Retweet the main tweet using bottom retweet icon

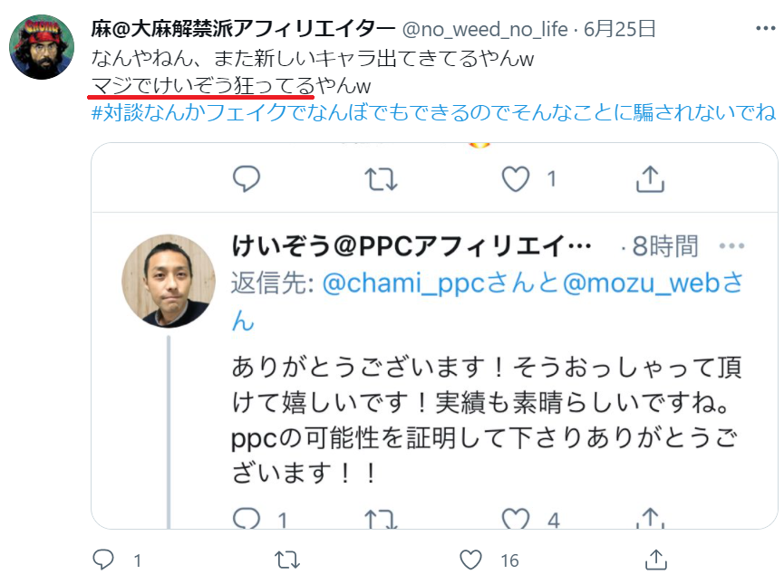click(287, 560)
